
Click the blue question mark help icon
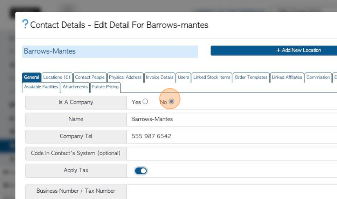(25, 24)
